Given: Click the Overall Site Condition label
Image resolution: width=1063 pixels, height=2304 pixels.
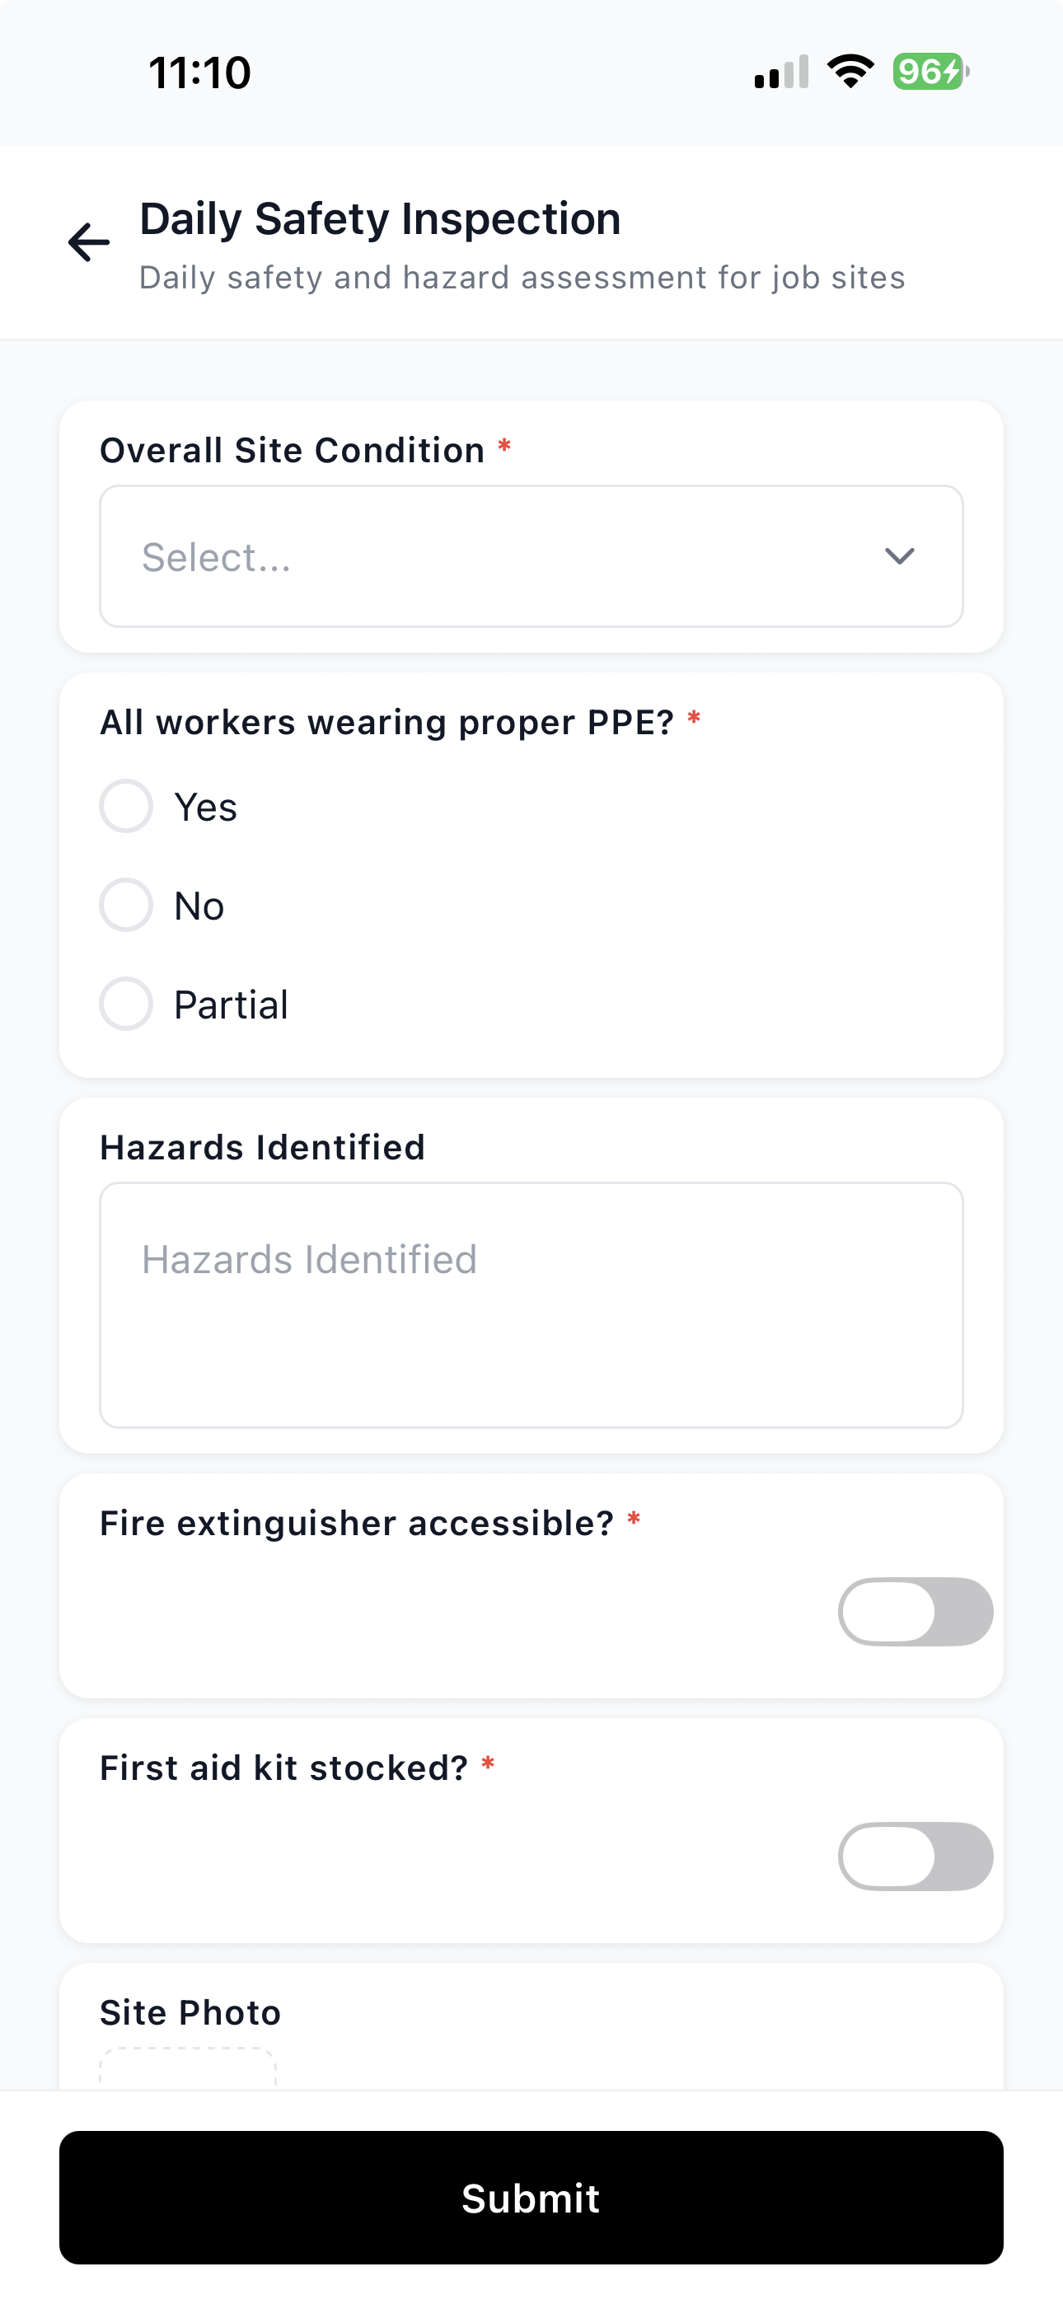Looking at the screenshot, I should pos(293,451).
